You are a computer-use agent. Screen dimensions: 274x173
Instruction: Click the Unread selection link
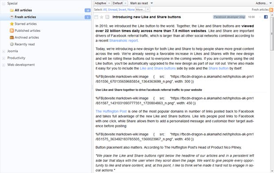click(x=113, y=10)
